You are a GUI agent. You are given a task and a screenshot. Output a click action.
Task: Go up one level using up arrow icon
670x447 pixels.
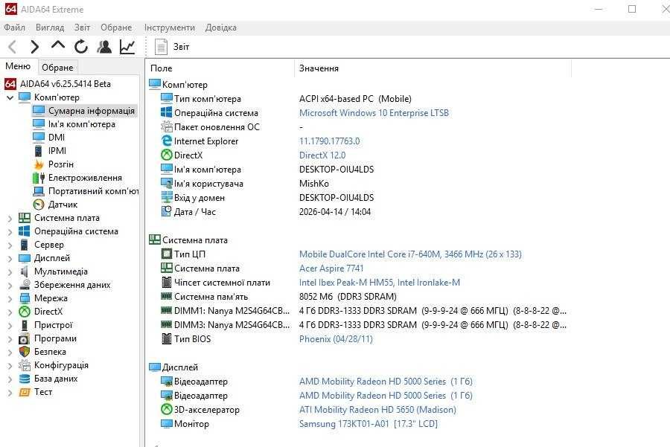pyautogui.click(x=58, y=45)
